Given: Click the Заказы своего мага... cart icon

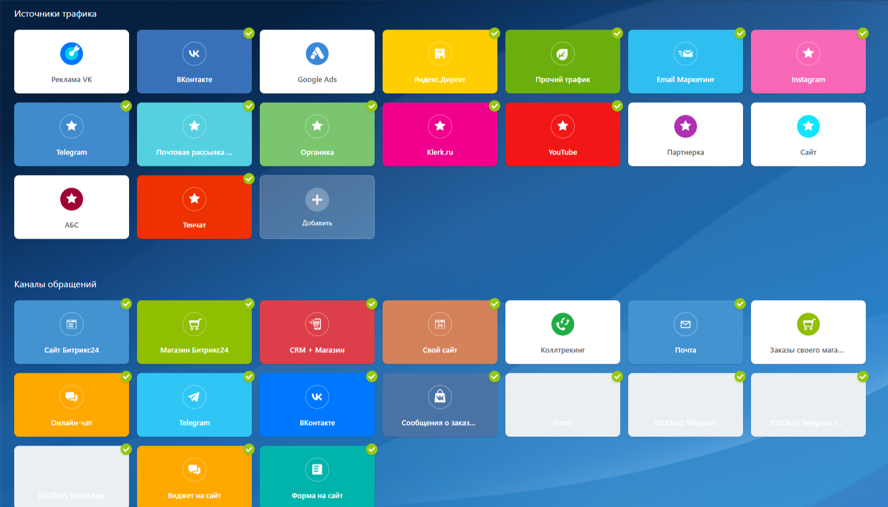Looking at the screenshot, I should 808,324.
